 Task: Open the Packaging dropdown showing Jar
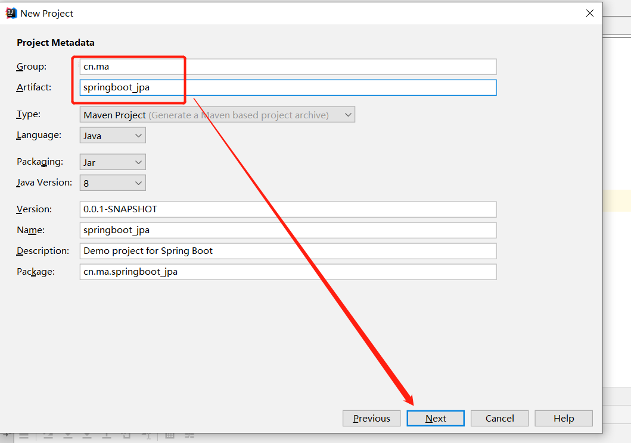tap(113, 162)
